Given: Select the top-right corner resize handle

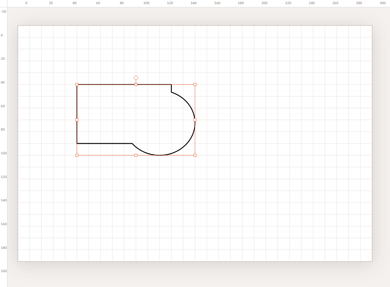Looking at the screenshot, I should click(x=195, y=85).
